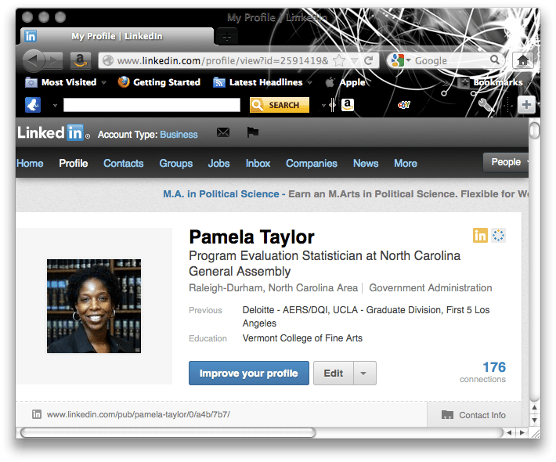Expand the Edit button dropdown arrow
The image size is (556, 462).
click(363, 374)
